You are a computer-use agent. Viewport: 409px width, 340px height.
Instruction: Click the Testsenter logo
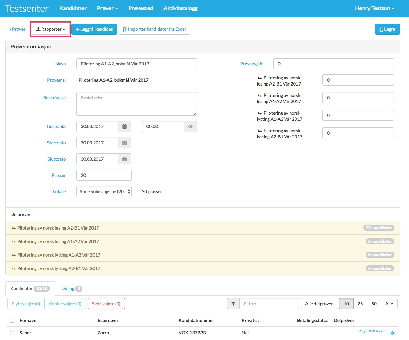27,8
